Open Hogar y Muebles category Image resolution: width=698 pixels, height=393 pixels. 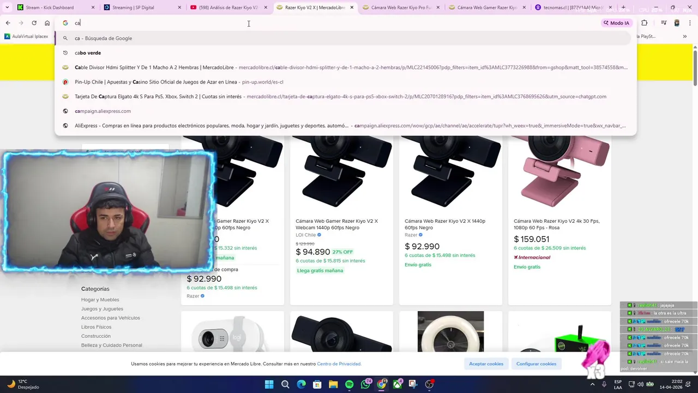[x=100, y=300]
